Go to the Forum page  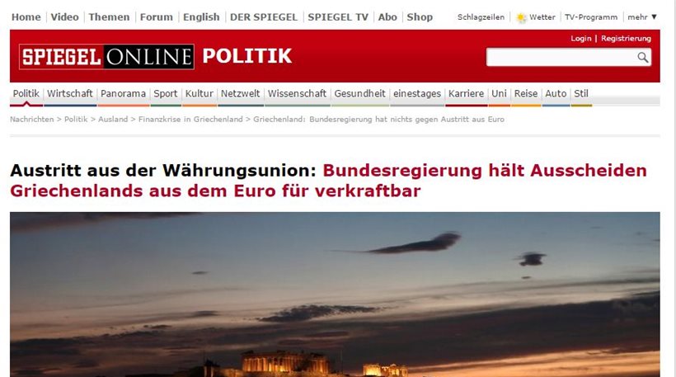click(156, 16)
